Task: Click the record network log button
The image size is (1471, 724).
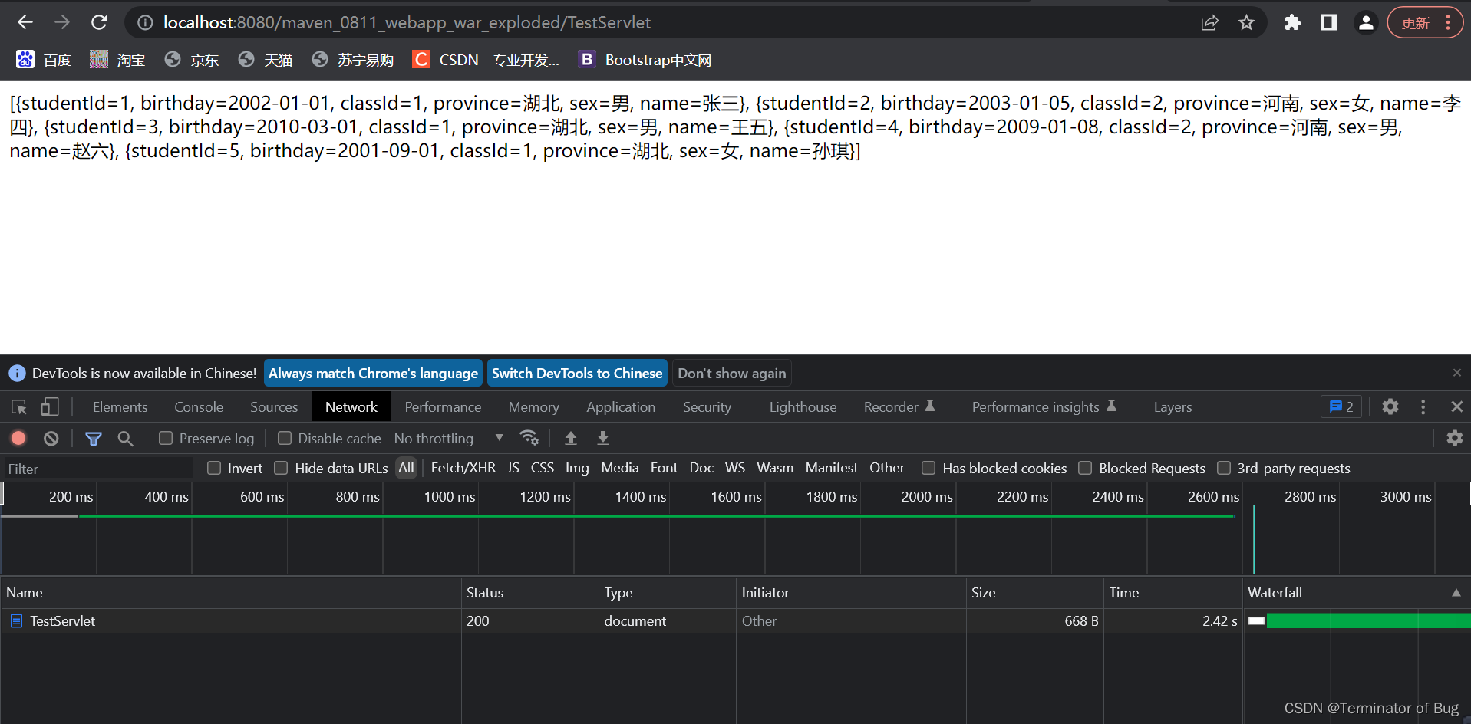Action: [x=18, y=438]
